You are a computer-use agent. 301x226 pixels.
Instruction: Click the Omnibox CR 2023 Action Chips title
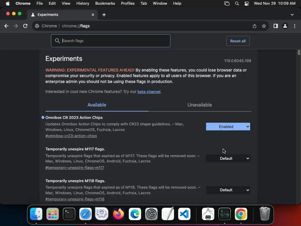(x=74, y=118)
